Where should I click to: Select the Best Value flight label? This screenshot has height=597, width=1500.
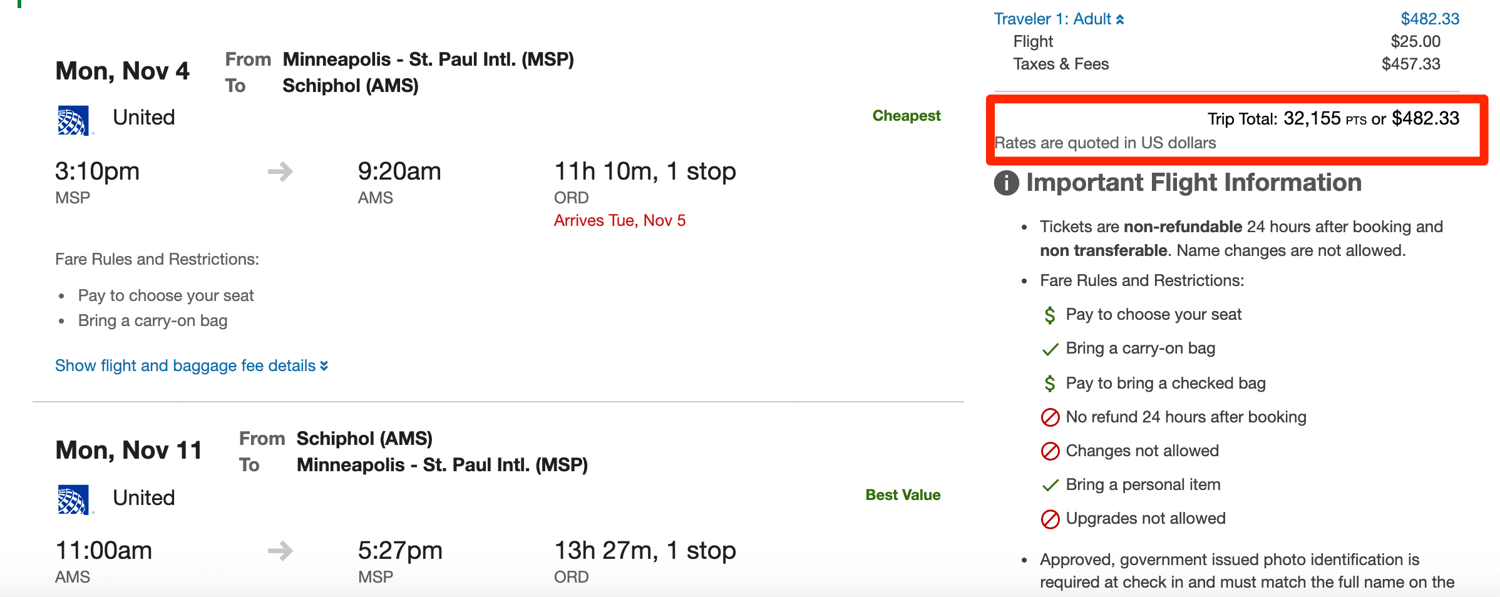[x=902, y=494]
